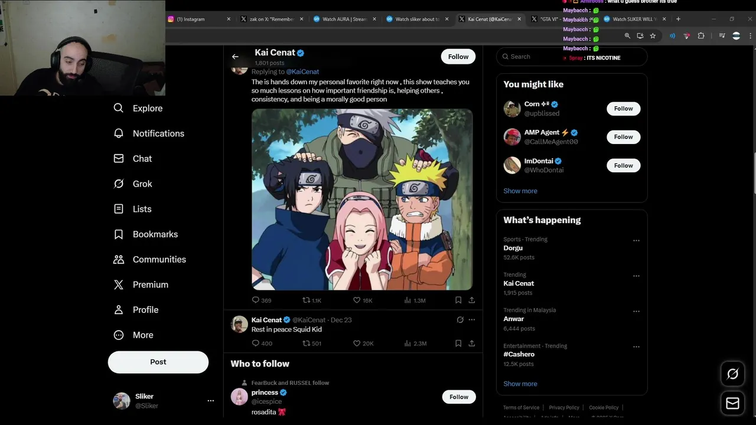756x425 pixels.
Task: Like the Rest in peace Squid Kid post
Action: pyautogui.click(x=363, y=344)
